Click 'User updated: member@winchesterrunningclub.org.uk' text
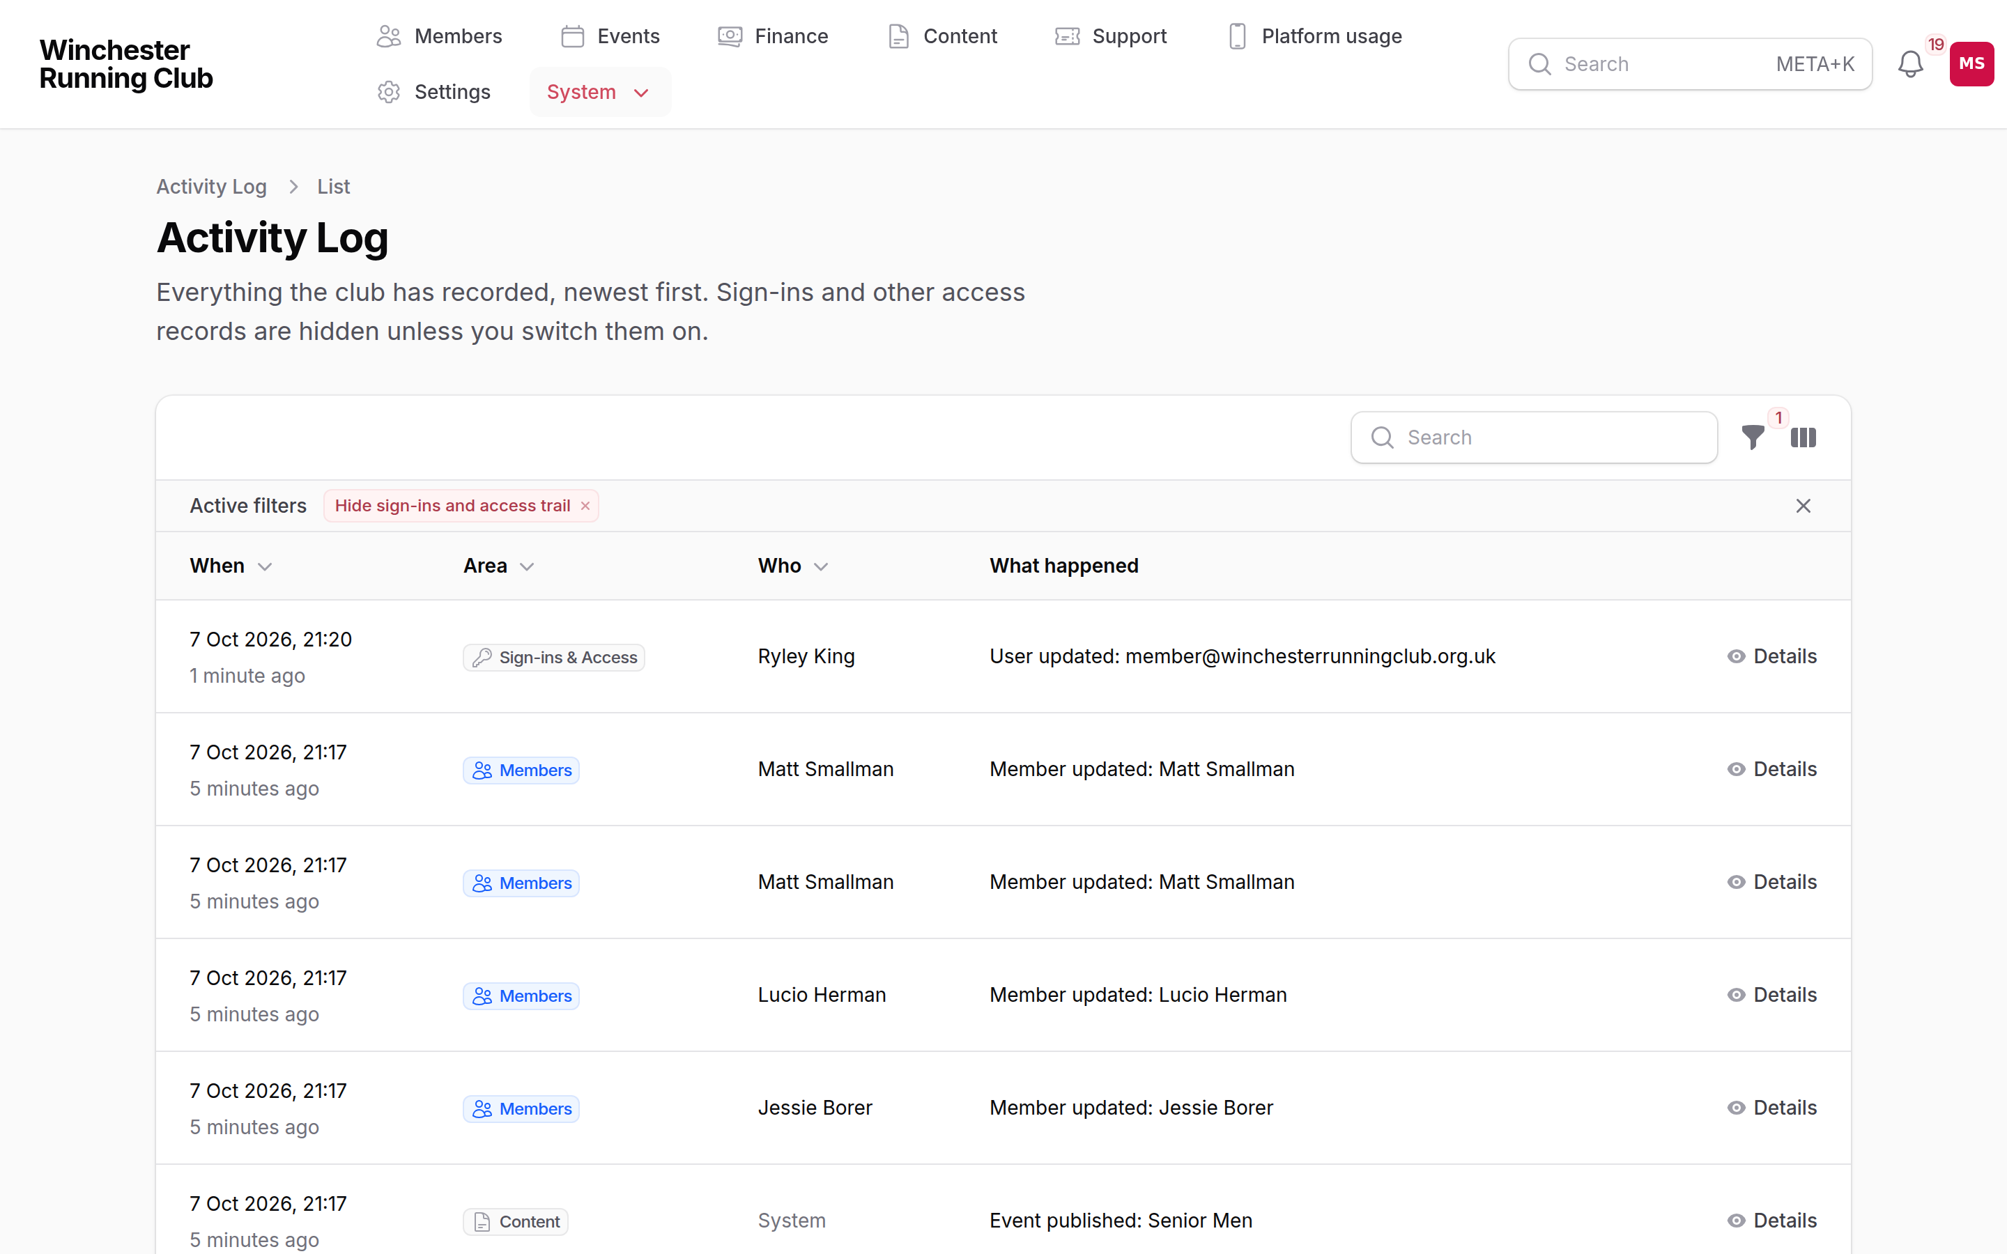 1243,656
